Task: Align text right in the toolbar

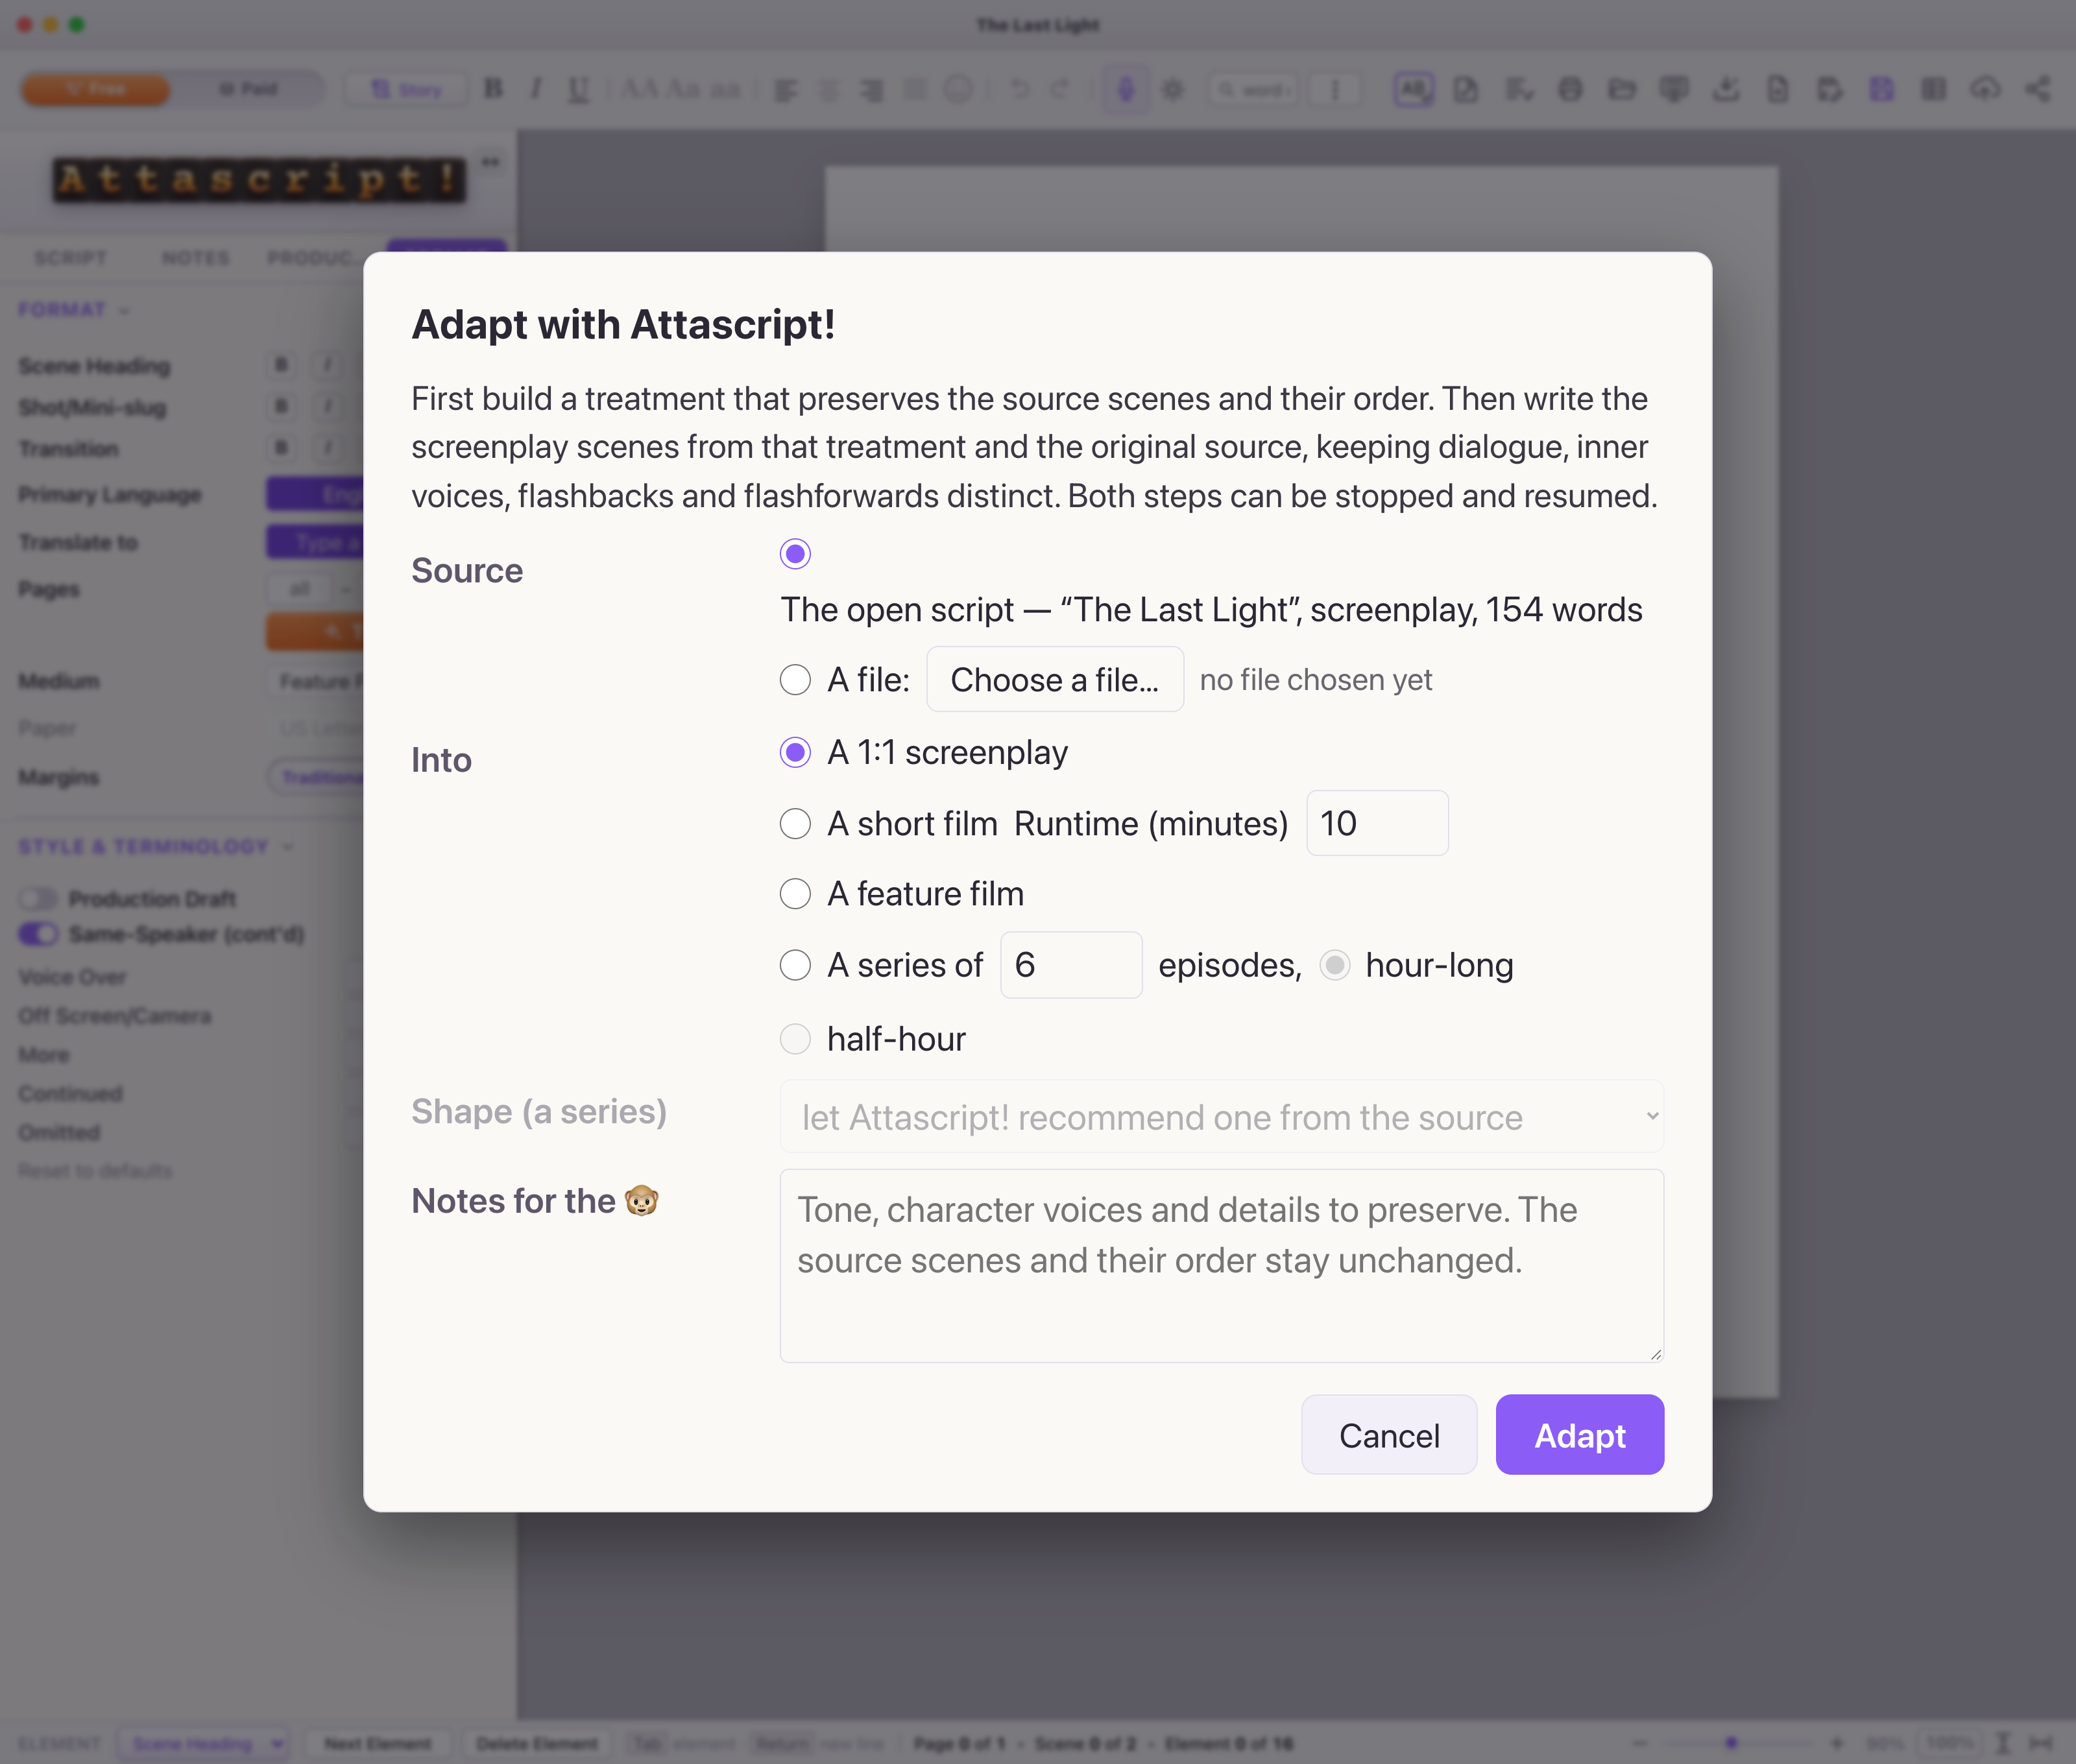Action: [x=873, y=90]
